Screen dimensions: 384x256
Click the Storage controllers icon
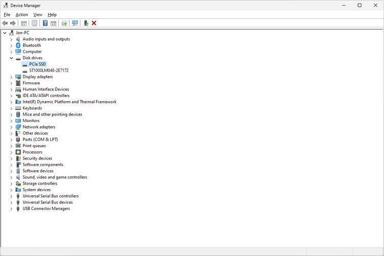coord(18,183)
